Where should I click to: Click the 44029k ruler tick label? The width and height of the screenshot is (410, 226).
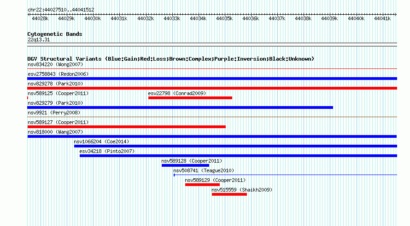click(66, 18)
